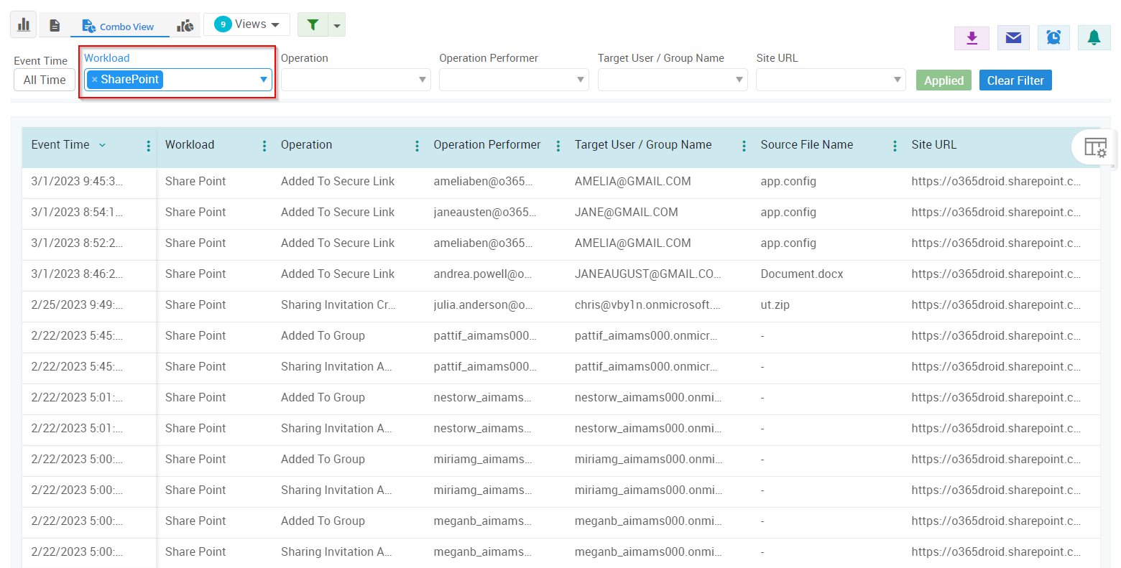Open the bar chart summary view
This screenshot has width=1121, height=568.
pos(22,24)
